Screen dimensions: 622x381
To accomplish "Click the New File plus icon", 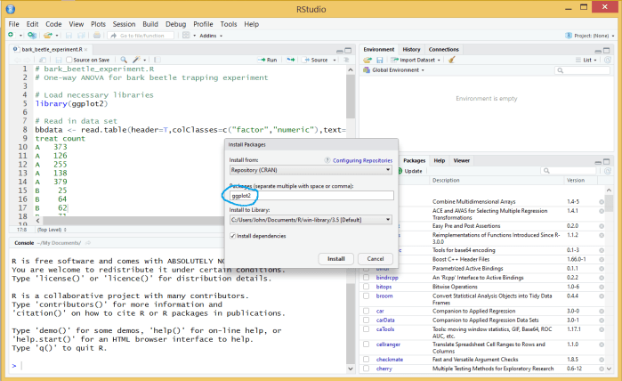I will click(11, 36).
